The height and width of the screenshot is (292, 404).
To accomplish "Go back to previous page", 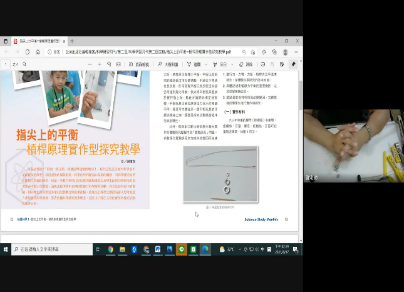I will (x=7, y=52).
